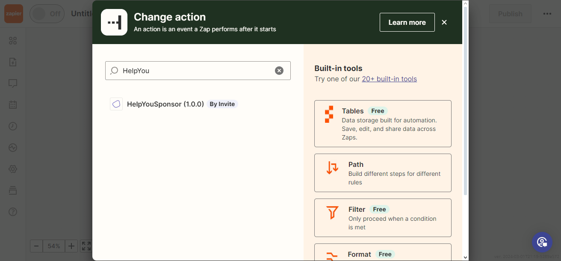Click the magnifier search icon
561x261 pixels.
pyautogui.click(x=114, y=71)
